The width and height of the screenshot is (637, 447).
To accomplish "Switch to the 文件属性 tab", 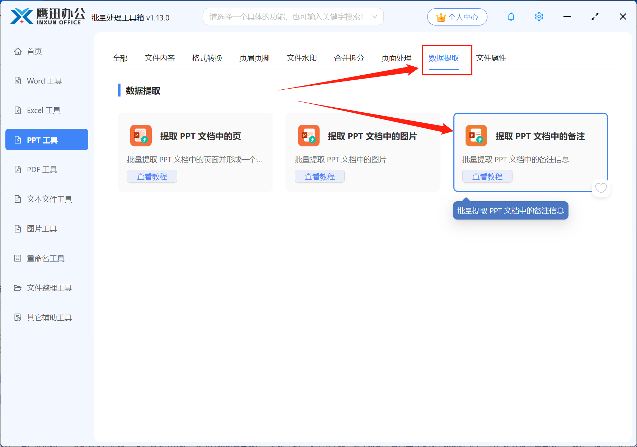I will click(x=491, y=58).
